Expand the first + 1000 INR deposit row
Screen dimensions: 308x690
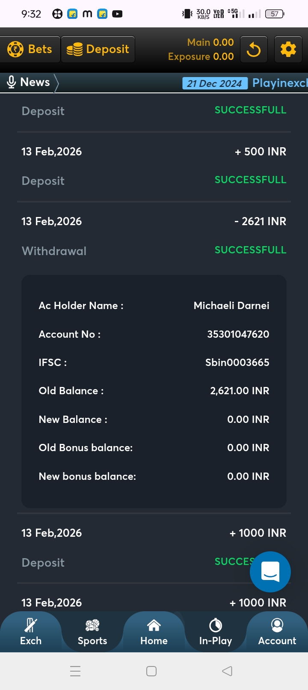(154, 547)
